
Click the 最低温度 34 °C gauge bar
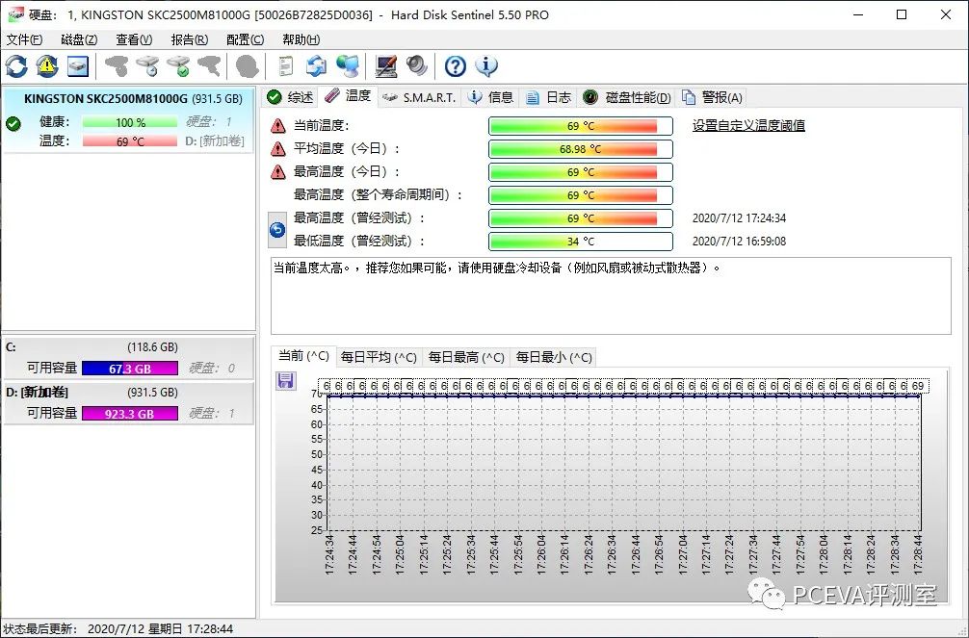coord(580,241)
